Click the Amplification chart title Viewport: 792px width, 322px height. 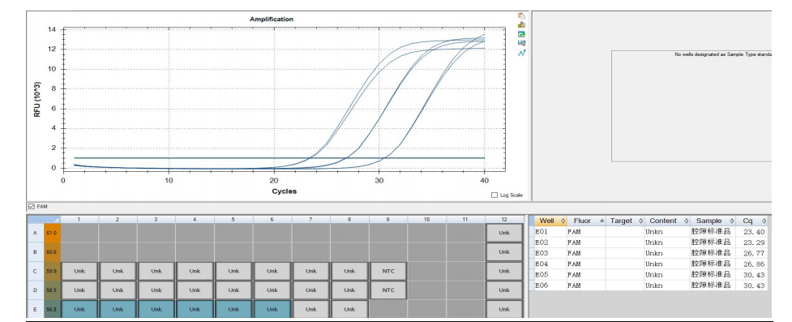tap(272, 19)
